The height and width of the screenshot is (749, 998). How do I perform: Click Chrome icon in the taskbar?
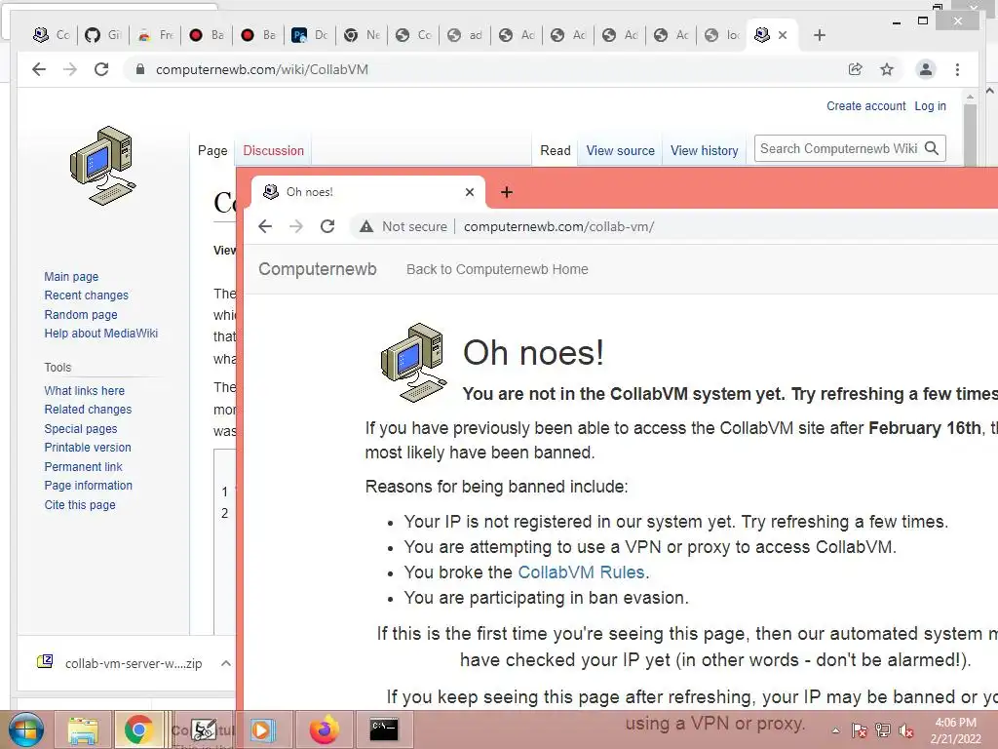pyautogui.click(x=138, y=729)
